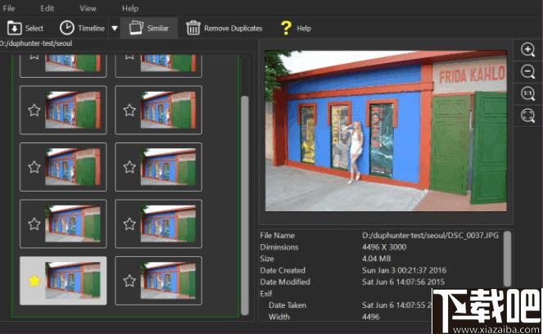The height and width of the screenshot is (334, 543).
Task: Zoom in on preview with magnifier plus
Action: coord(527,49)
